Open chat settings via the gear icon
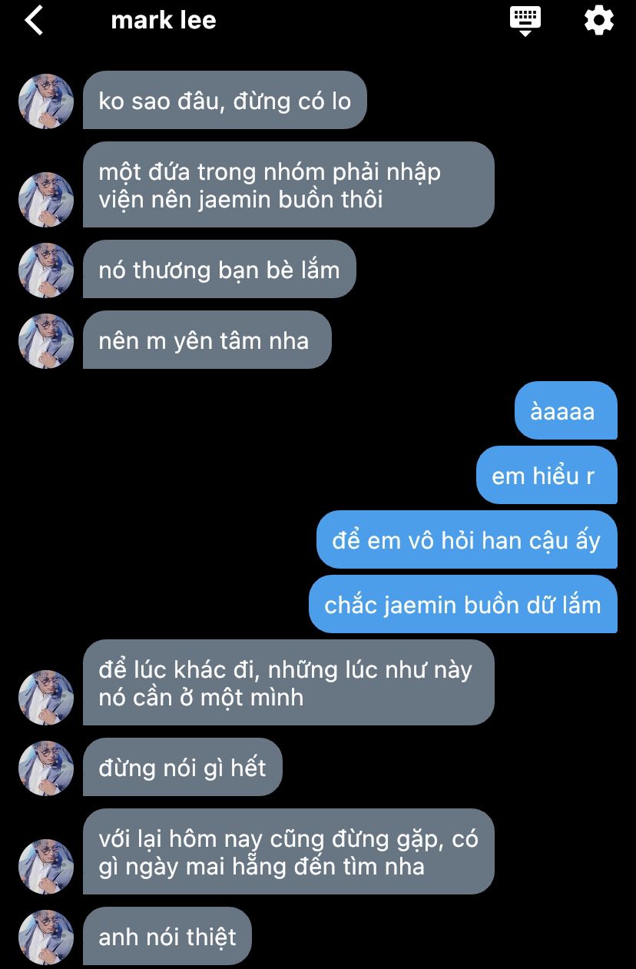This screenshot has height=969, width=636. (599, 20)
